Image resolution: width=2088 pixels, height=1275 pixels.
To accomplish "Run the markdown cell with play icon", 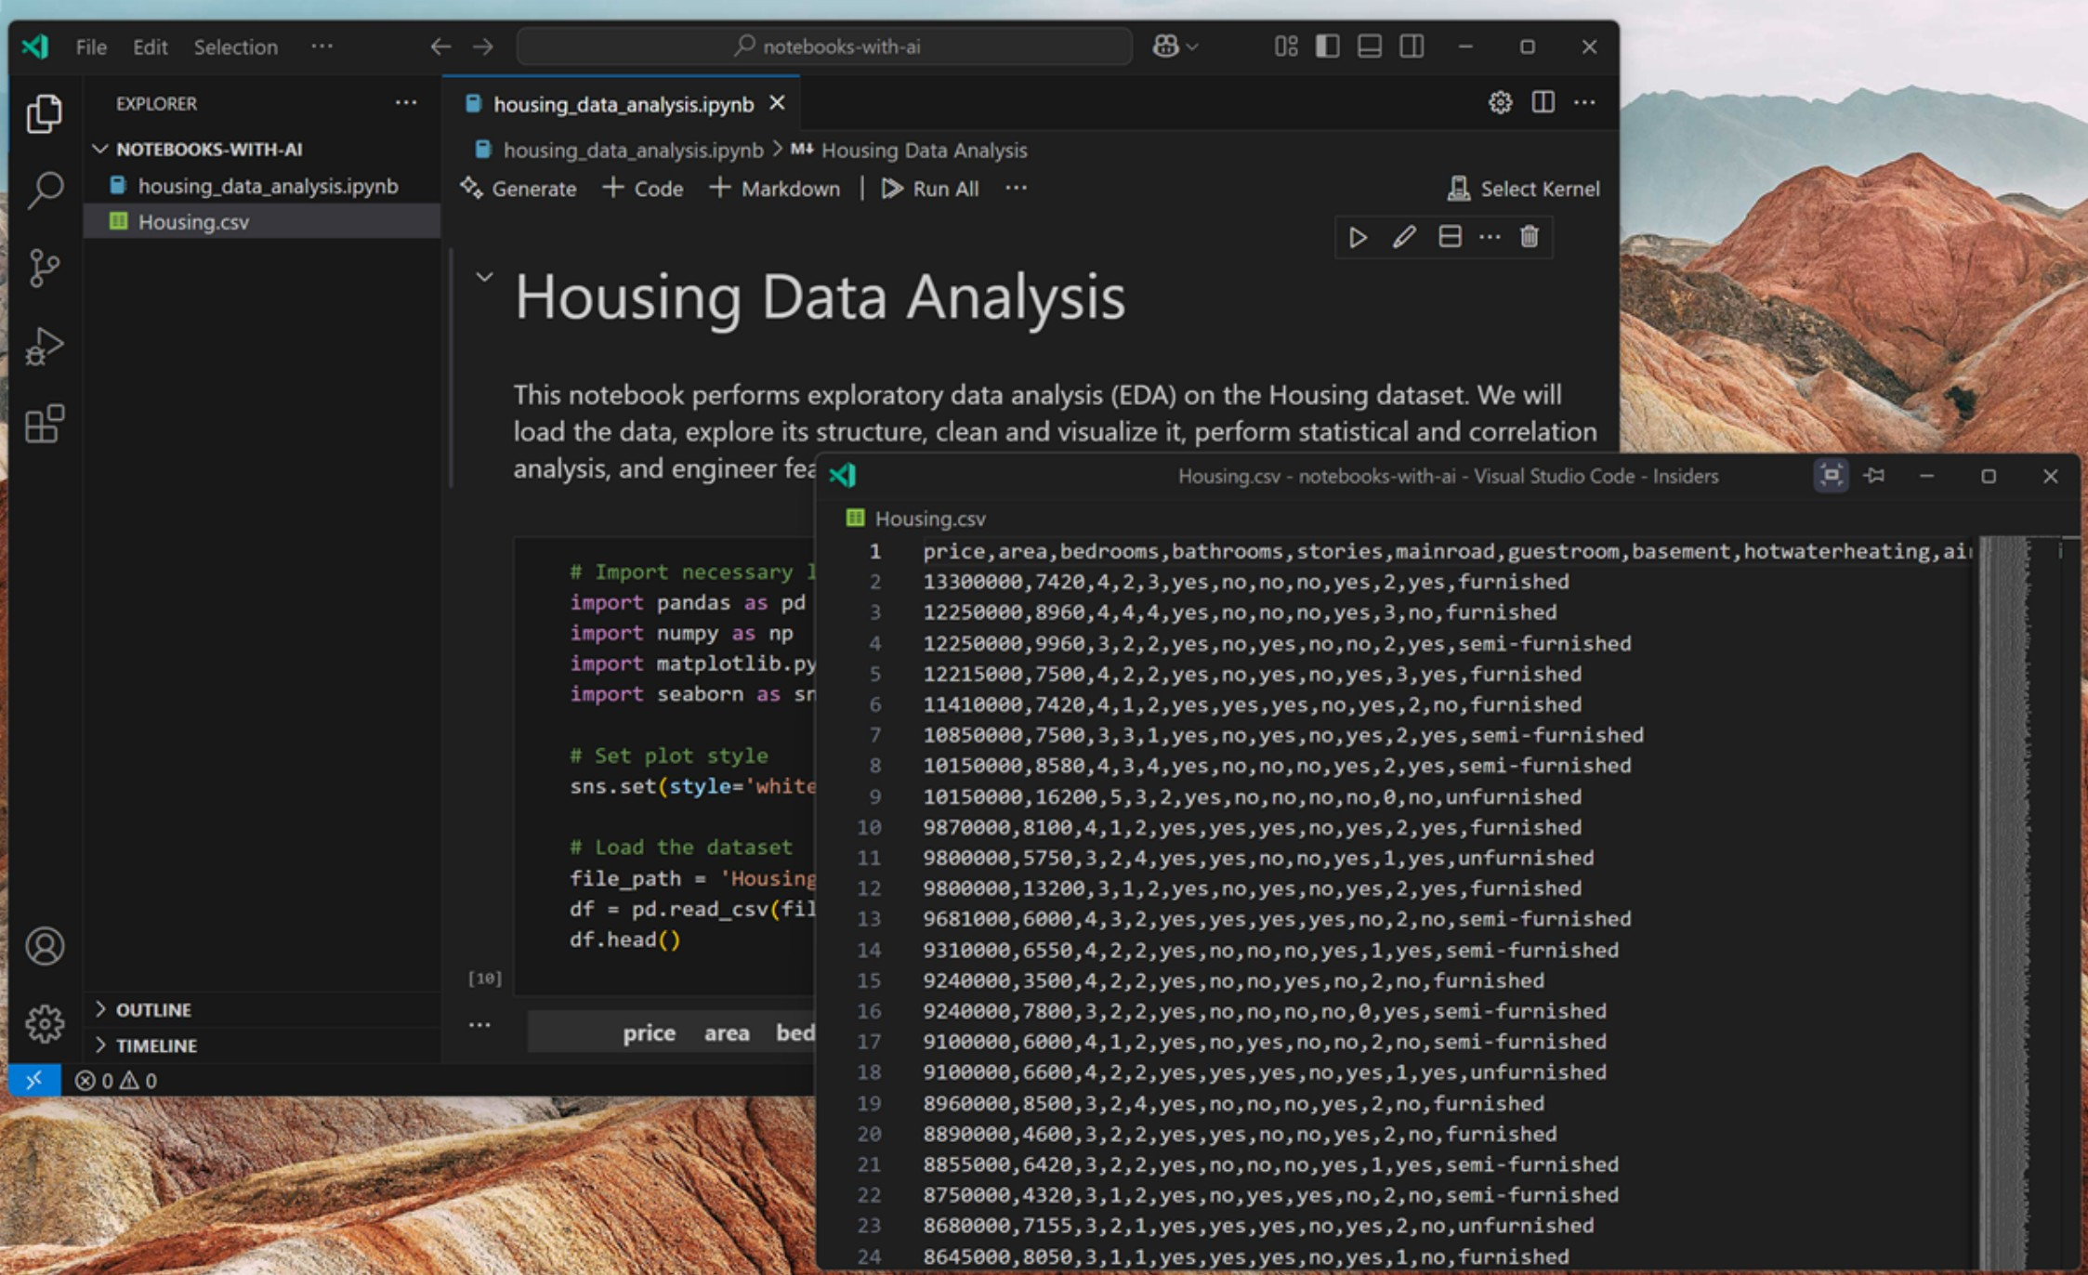I will point(1358,238).
